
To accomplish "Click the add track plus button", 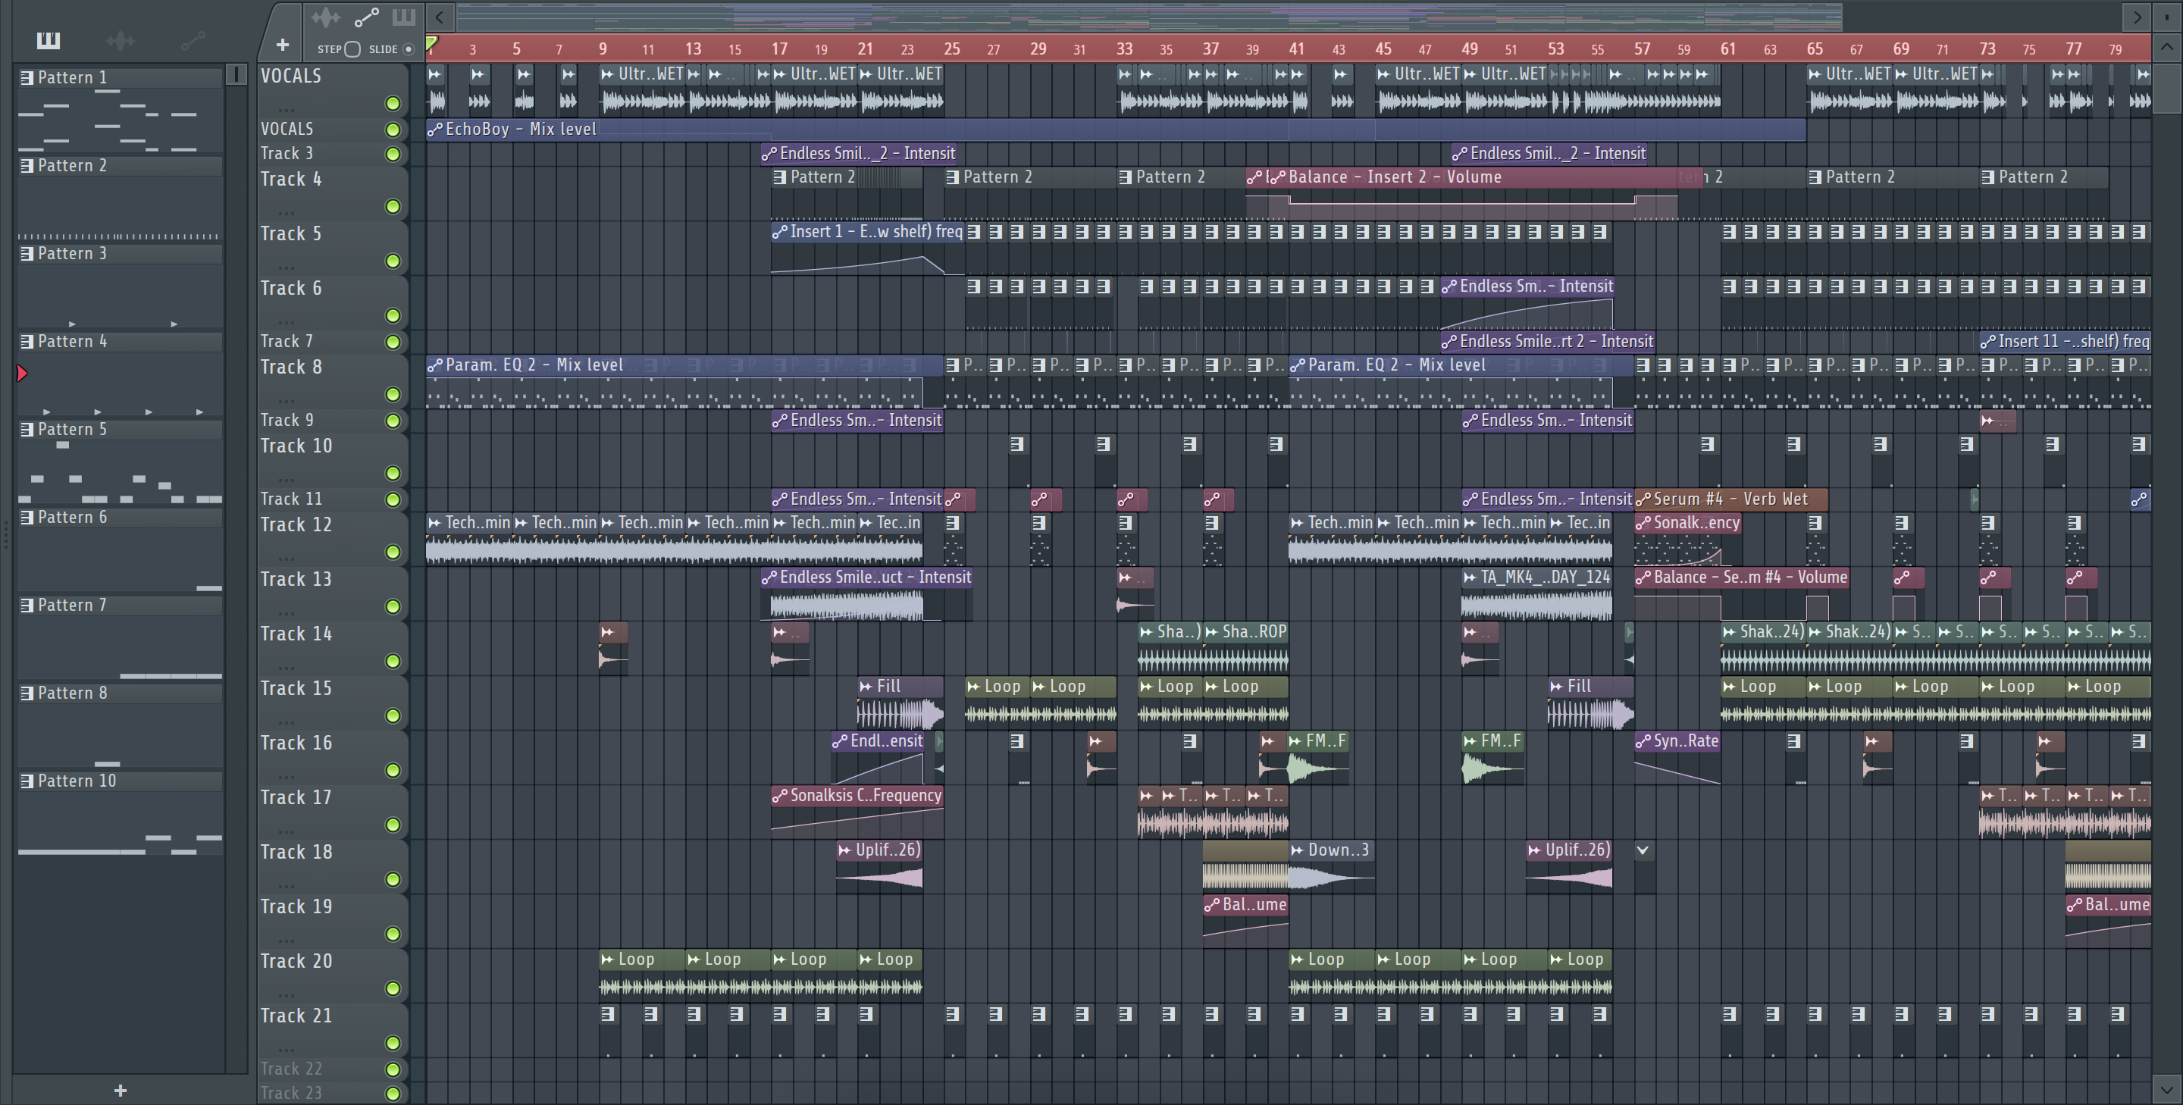I will tap(282, 45).
